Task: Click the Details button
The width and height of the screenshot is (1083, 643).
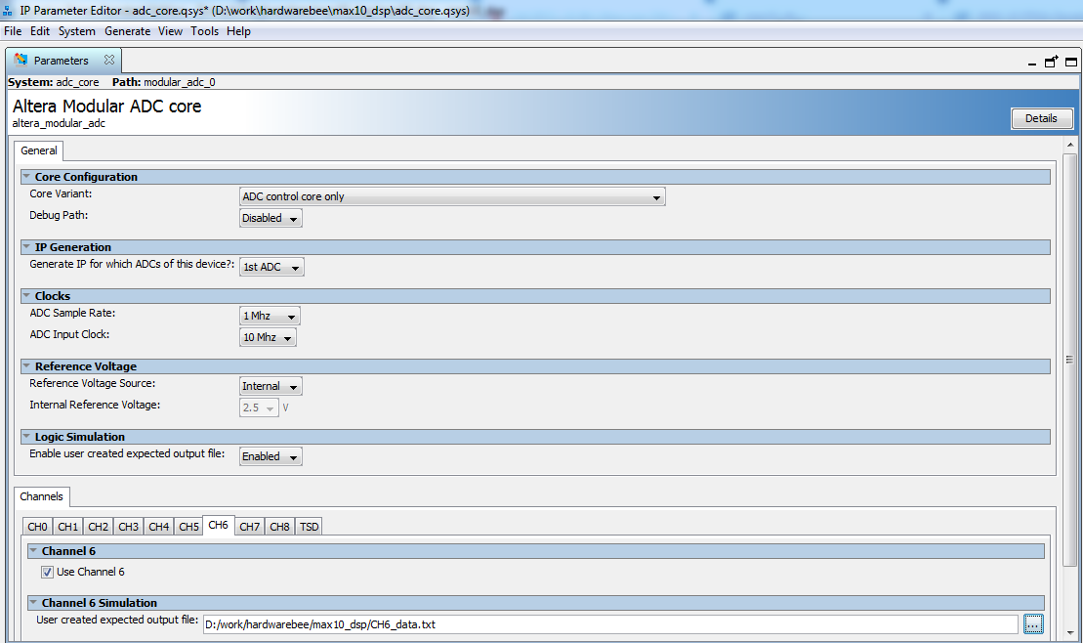Action: click(1042, 118)
